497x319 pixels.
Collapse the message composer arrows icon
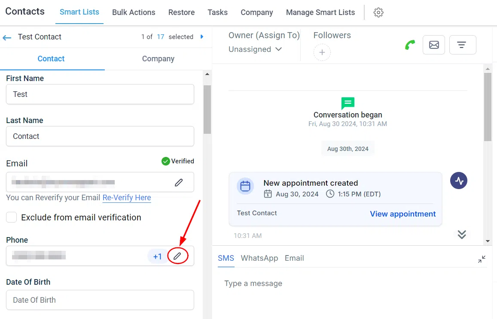482,259
